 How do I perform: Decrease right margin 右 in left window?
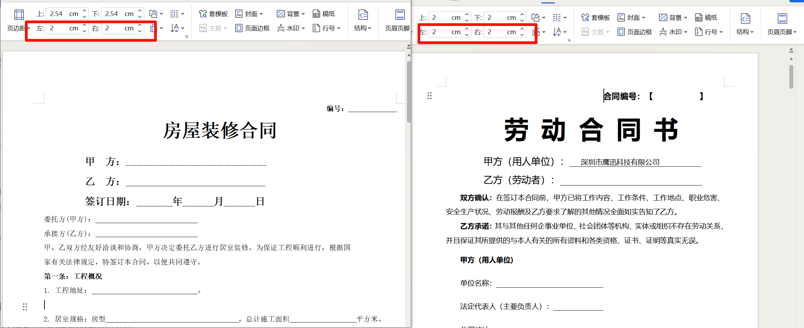140,31
